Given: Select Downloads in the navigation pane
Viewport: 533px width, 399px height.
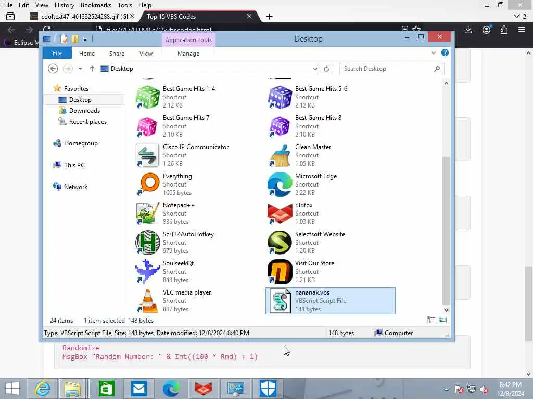Looking at the screenshot, I should tap(84, 110).
